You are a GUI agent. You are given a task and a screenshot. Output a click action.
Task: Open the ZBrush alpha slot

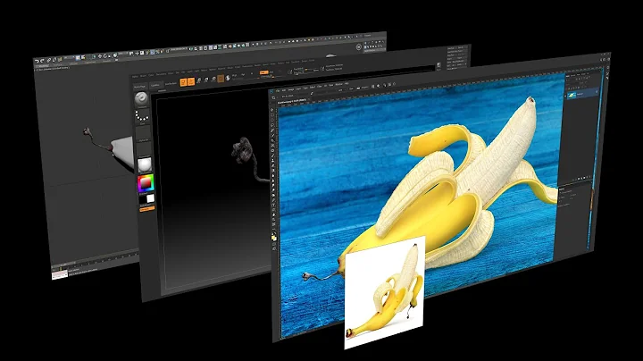pos(145,134)
